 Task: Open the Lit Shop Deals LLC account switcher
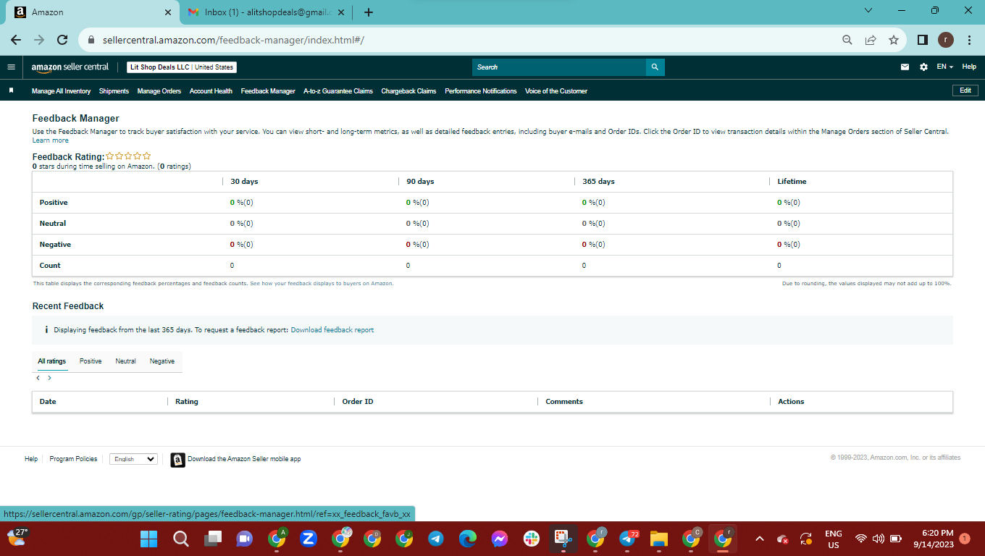point(182,67)
